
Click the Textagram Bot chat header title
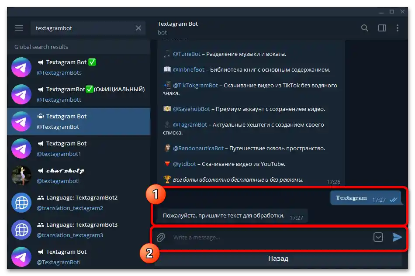pos(178,24)
